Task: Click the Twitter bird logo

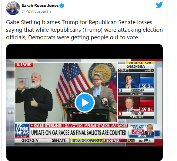Action: [x=159, y=5]
